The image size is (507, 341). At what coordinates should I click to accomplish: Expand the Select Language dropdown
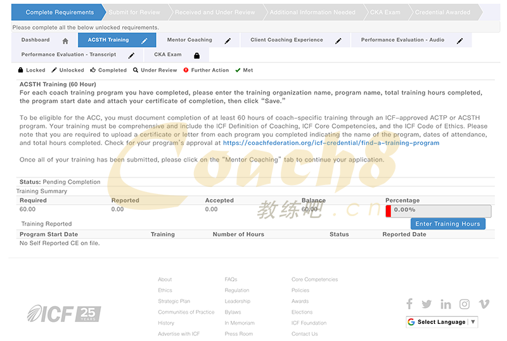click(441, 322)
